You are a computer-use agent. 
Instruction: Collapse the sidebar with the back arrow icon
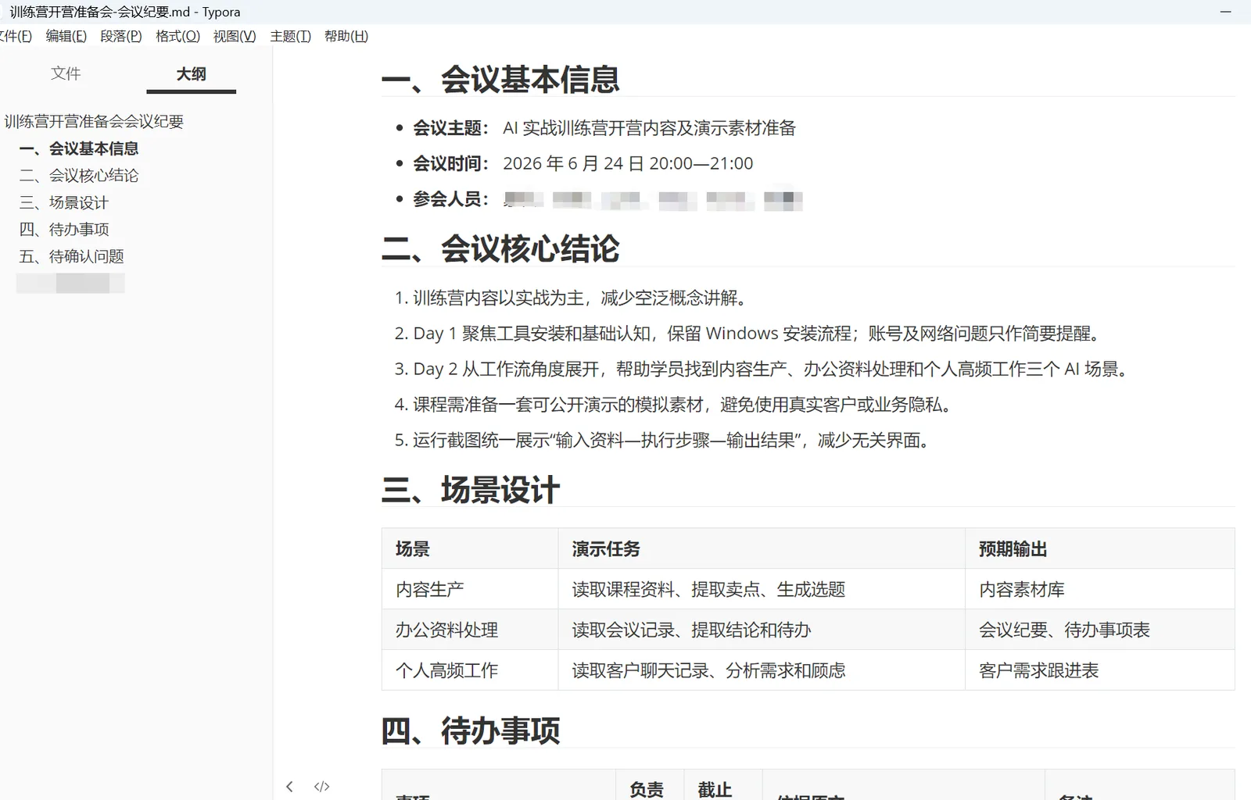click(x=289, y=787)
